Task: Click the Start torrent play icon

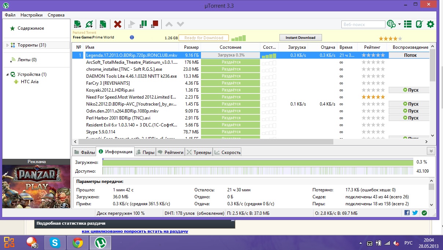Action: pyautogui.click(x=132, y=24)
